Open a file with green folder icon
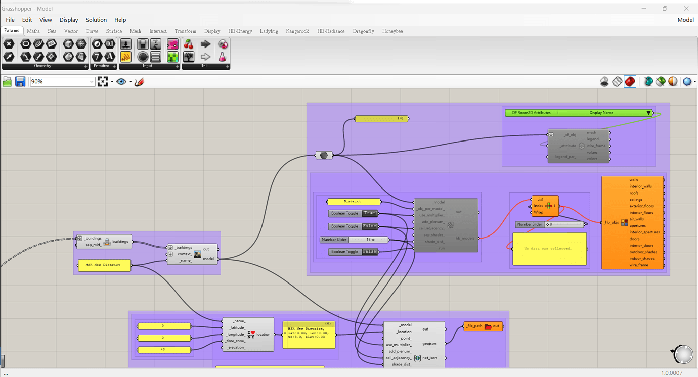Viewport: 698px width, 377px height. (7, 82)
